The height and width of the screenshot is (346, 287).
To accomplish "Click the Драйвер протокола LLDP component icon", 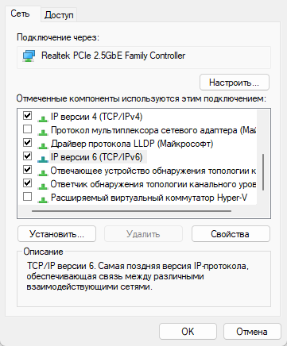I will pos(42,144).
